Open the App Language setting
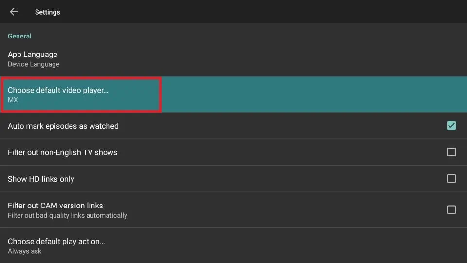Image resolution: width=467 pixels, height=263 pixels. (33, 55)
